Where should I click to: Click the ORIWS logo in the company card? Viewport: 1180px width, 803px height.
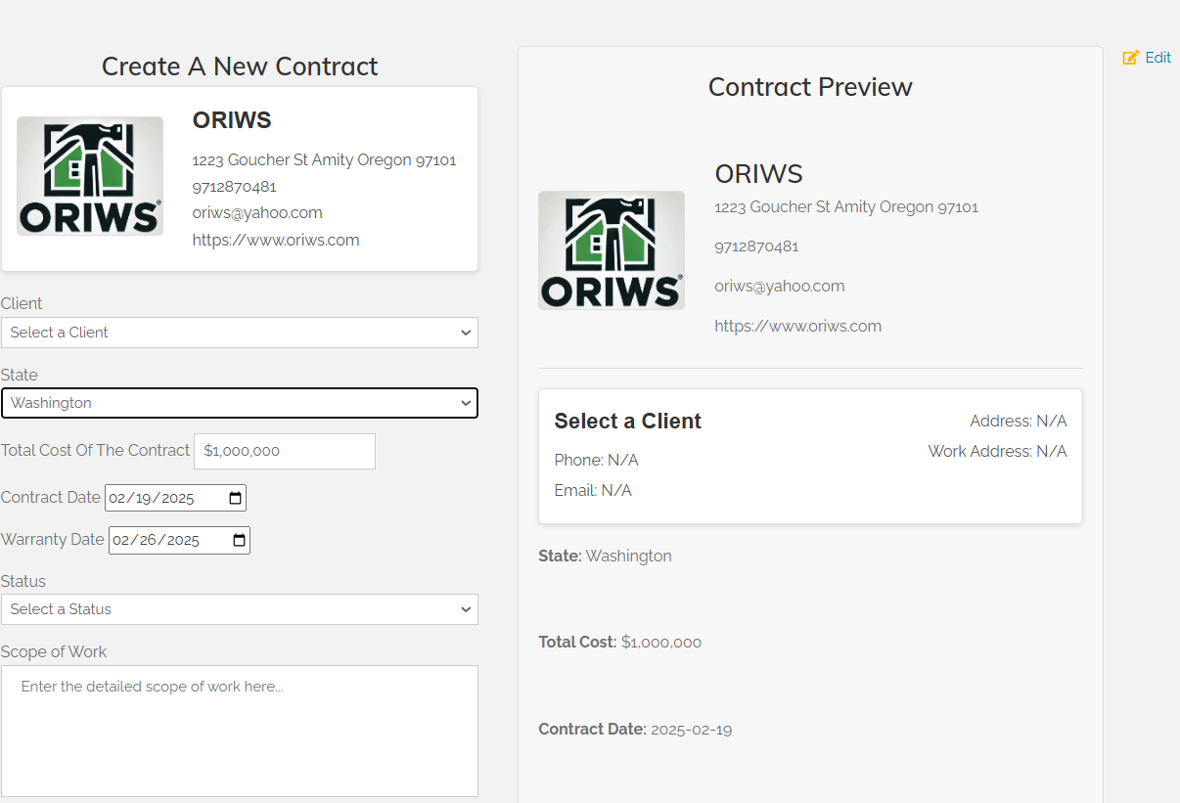point(89,175)
